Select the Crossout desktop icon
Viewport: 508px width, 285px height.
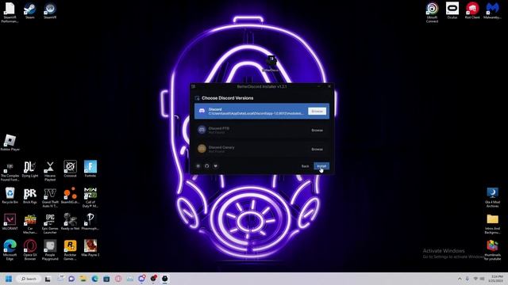(x=70, y=169)
